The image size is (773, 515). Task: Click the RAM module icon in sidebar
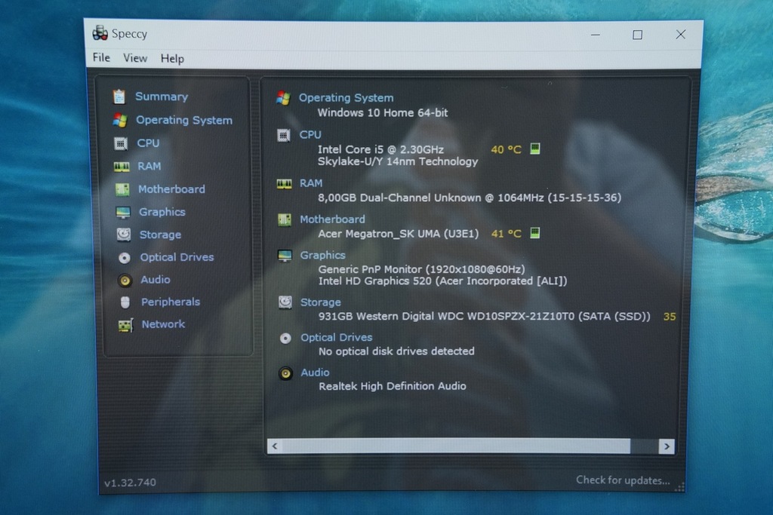(122, 167)
